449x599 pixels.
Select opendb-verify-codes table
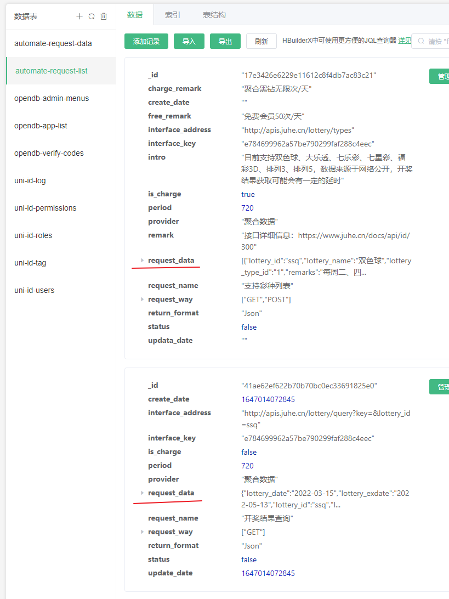(x=61, y=153)
